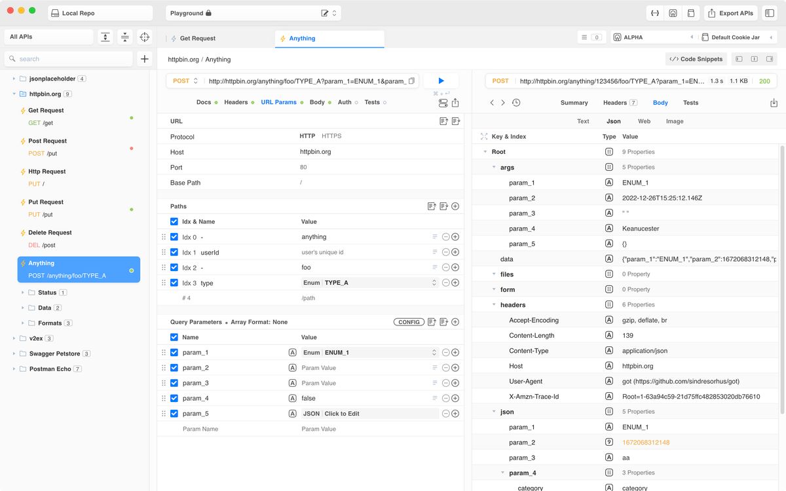Click the download icon in the response pane
Viewport: 786px width, 491px height.
774,103
